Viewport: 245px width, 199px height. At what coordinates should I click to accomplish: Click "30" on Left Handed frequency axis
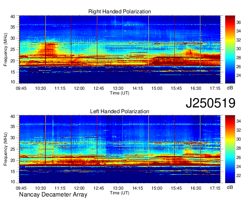click(13, 138)
